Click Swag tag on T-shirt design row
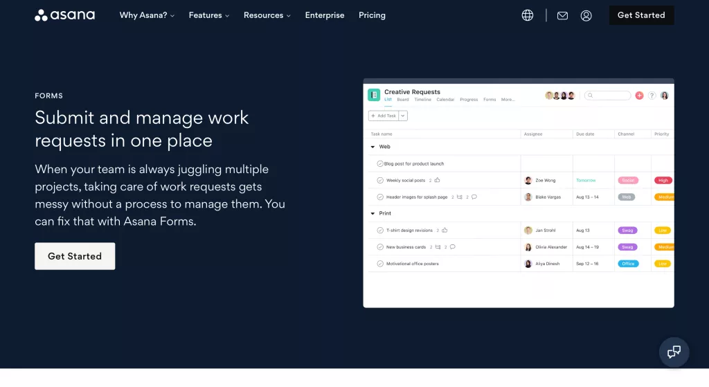The height and width of the screenshot is (387, 709). click(x=627, y=230)
